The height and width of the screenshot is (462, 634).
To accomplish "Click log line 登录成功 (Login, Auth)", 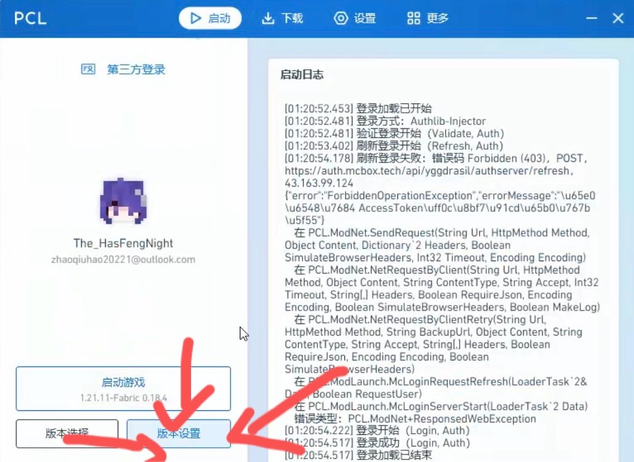I will pyautogui.click(x=377, y=443).
